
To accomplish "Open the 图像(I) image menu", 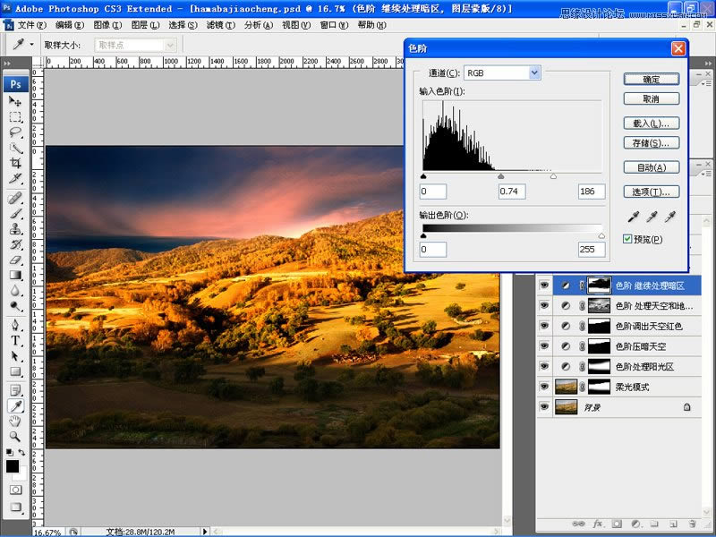I will (x=107, y=25).
